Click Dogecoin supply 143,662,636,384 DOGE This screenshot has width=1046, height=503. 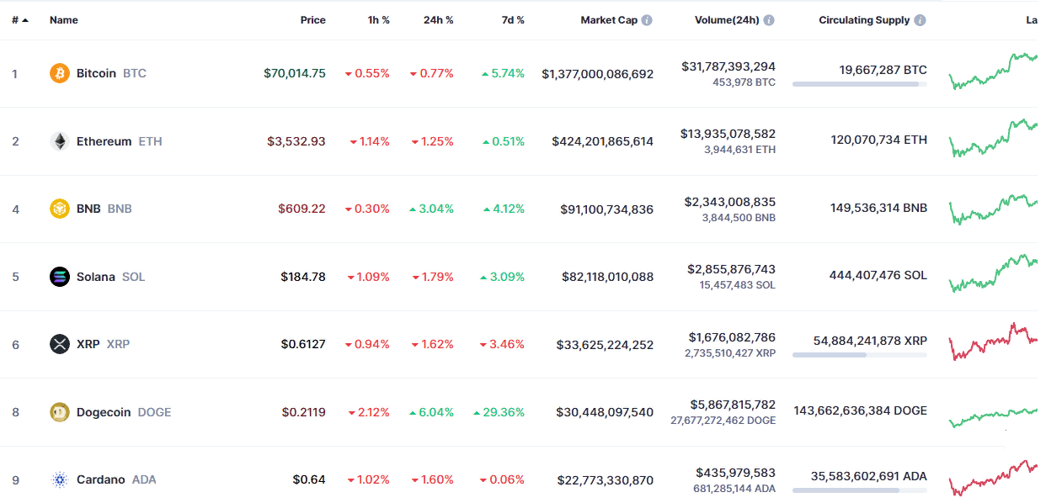point(861,410)
